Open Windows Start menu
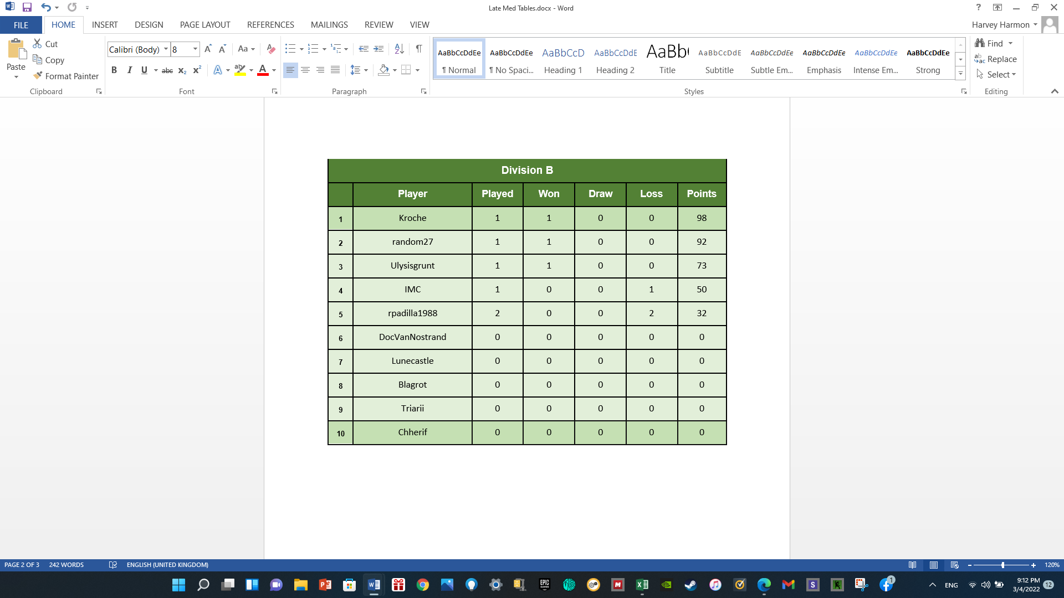The width and height of the screenshot is (1064, 598). point(178,585)
